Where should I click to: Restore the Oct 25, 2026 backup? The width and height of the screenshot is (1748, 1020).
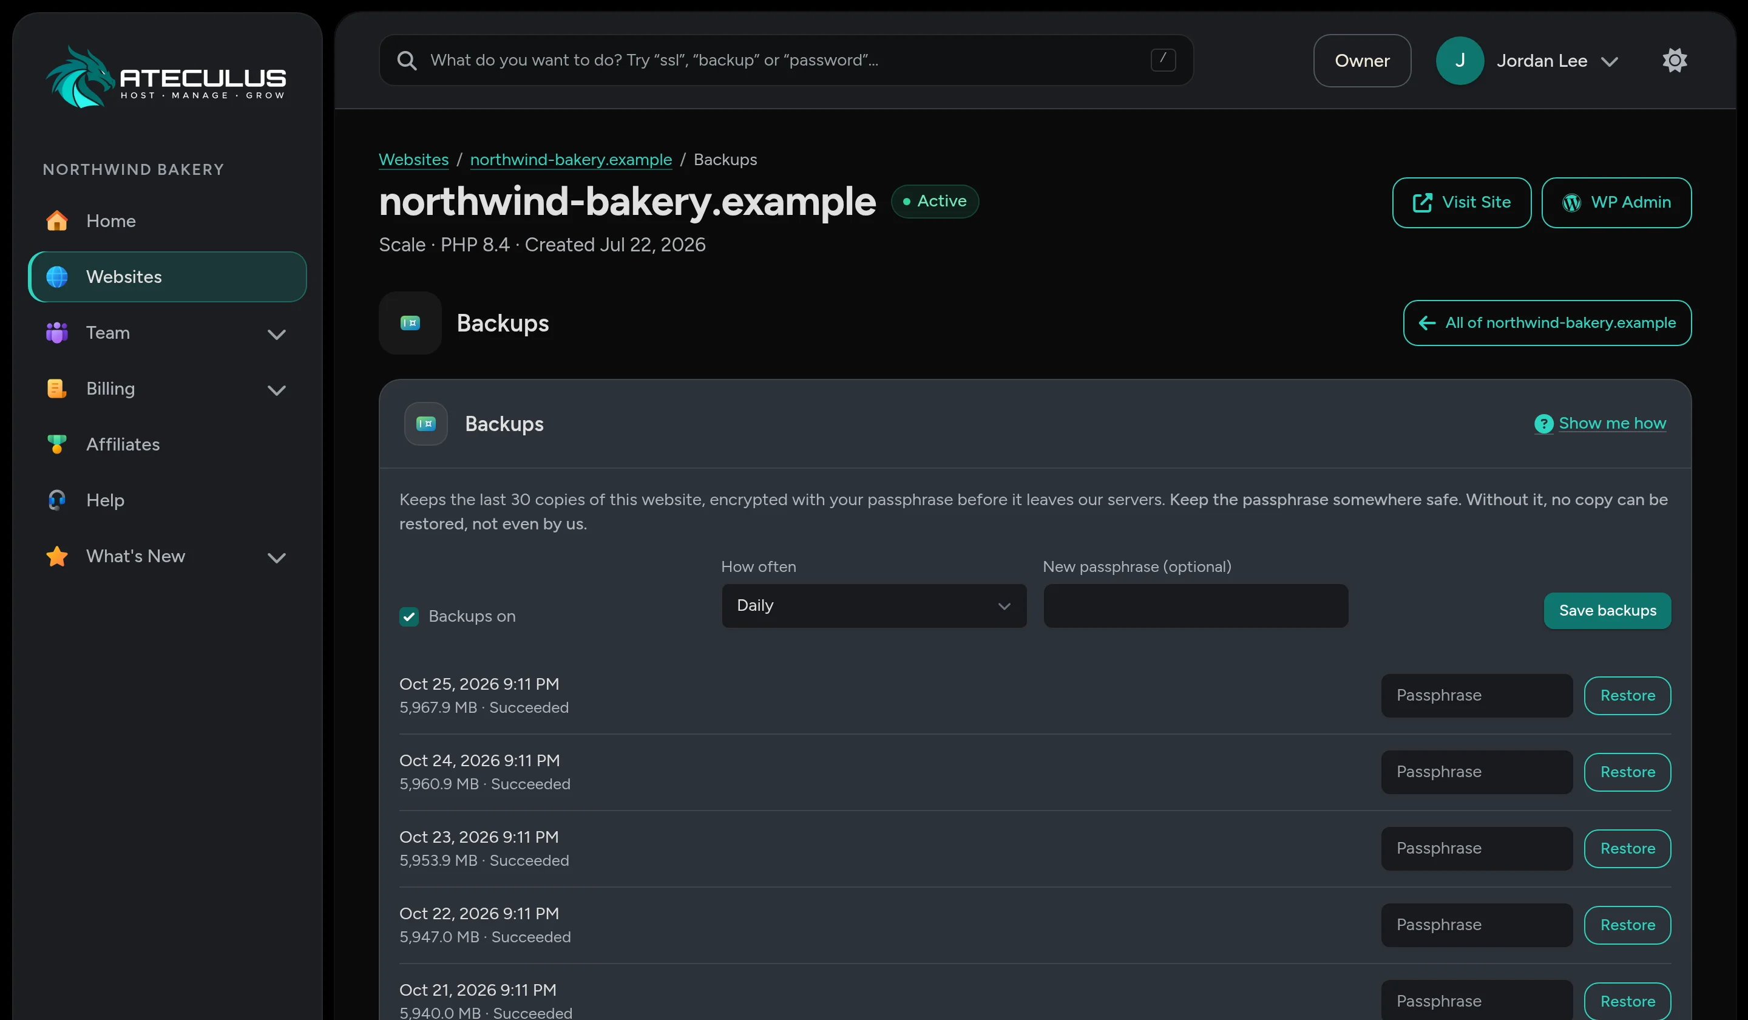pos(1627,695)
